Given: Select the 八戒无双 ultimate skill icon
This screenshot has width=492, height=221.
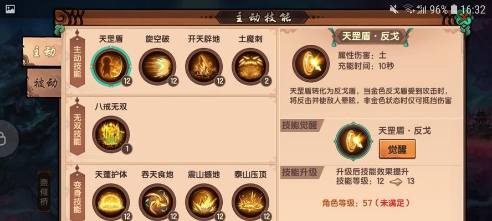Looking at the screenshot, I should [111, 134].
